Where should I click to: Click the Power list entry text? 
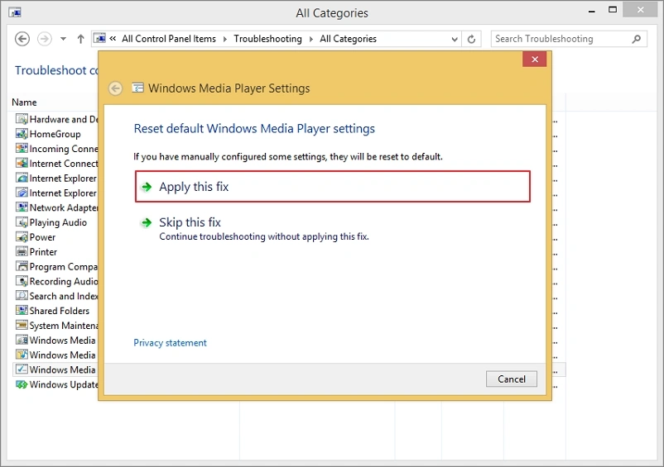[x=42, y=237]
